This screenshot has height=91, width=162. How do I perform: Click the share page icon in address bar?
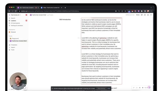pyautogui.click(x=122, y=11)
